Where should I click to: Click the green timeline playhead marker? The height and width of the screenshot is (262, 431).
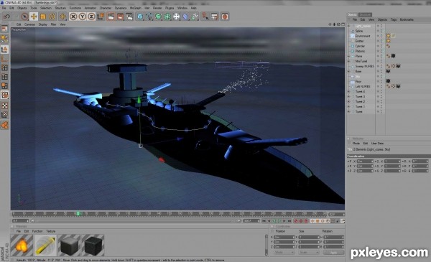[78, 213]
